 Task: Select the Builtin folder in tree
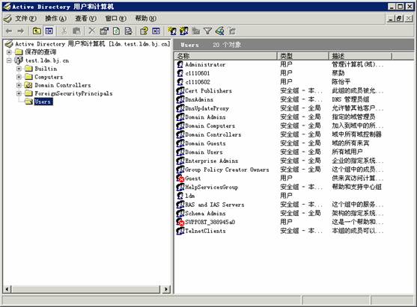[x=46, y=69]
